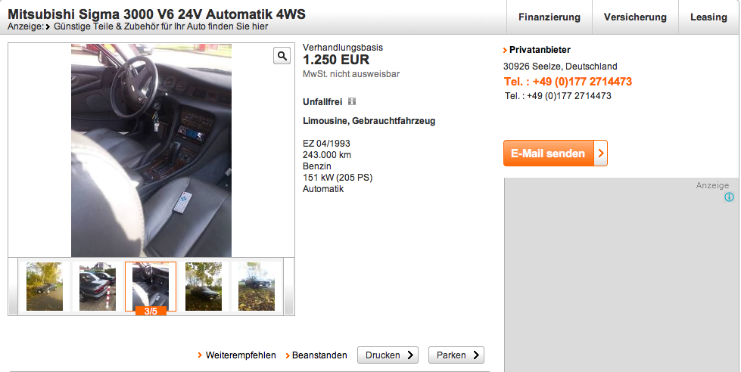Viewport: 741px width, 372px height.
Task: Click the Parken button
Action: [x=456, y=355]
